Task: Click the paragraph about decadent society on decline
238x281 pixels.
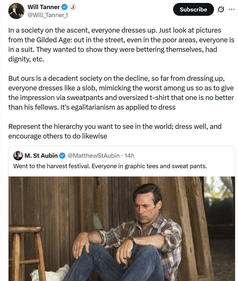Action: point(121,93)
